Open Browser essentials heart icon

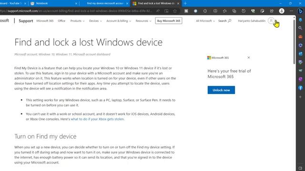tap(253, 11)
